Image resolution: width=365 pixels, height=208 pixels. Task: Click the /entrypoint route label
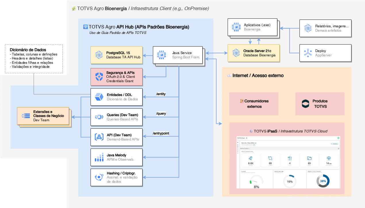click(161, 134)
